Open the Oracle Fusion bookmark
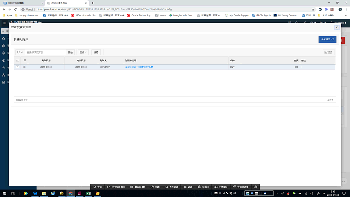This screenshot has height=197, width=350. coord(140,15)
